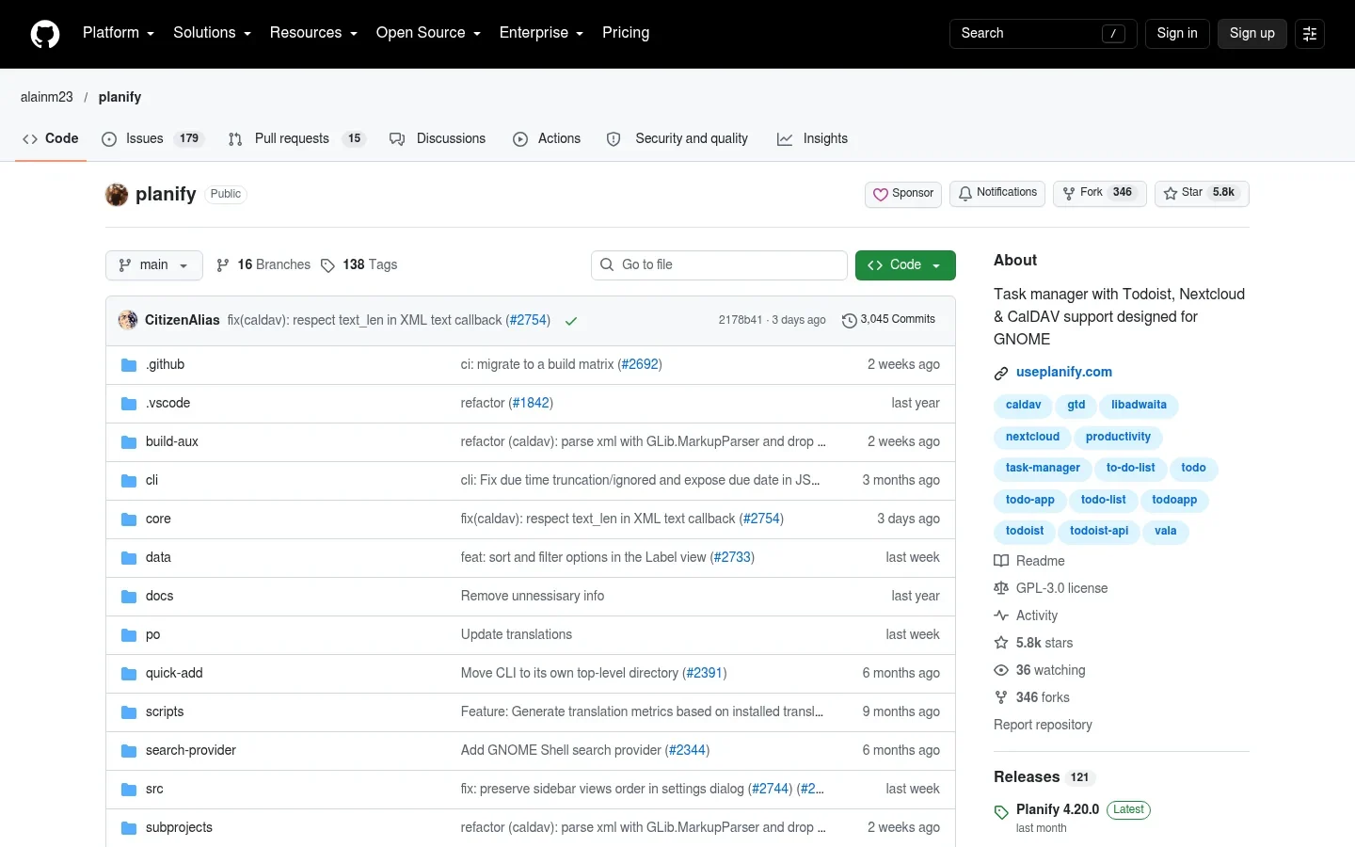Switch to the Issues tab
This screenshot has width=1355, height=847.
pyautogui.click(x=152, y=138)
